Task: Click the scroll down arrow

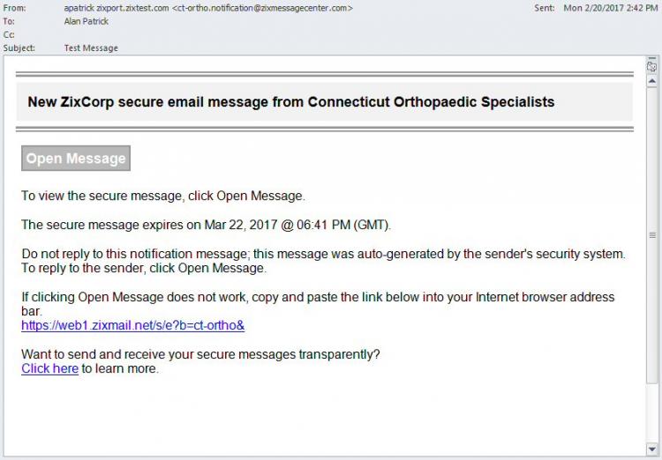Action: tap(652, 449)
